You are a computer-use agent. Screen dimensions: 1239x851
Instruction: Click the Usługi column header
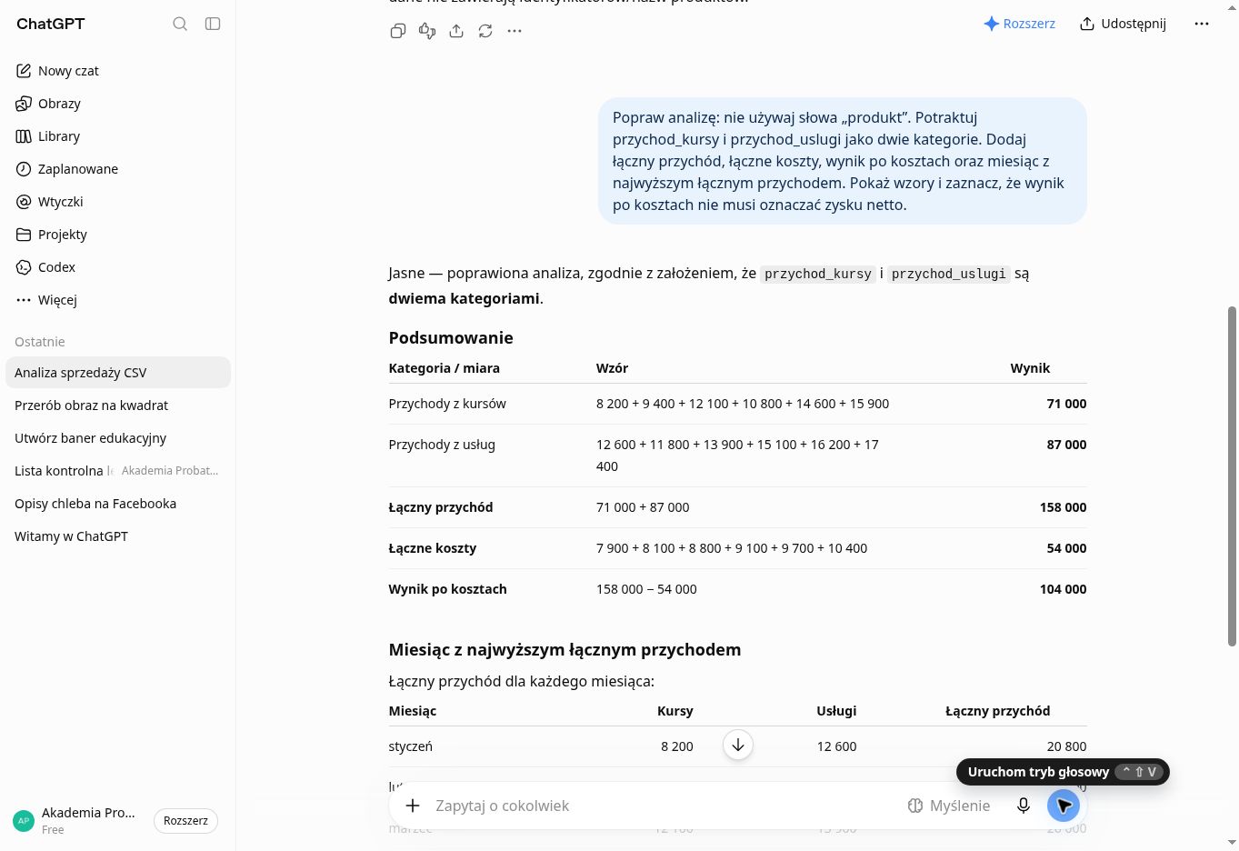pos(836,711)
